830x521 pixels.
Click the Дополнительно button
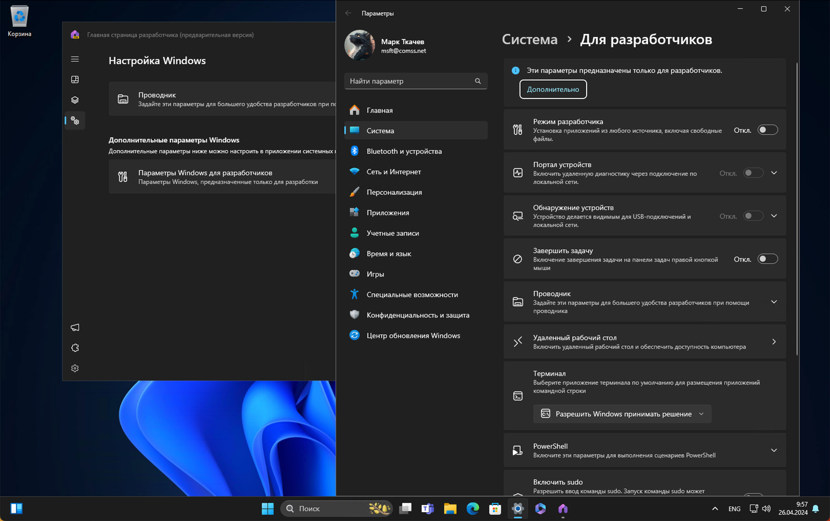[x=553, y=89]
